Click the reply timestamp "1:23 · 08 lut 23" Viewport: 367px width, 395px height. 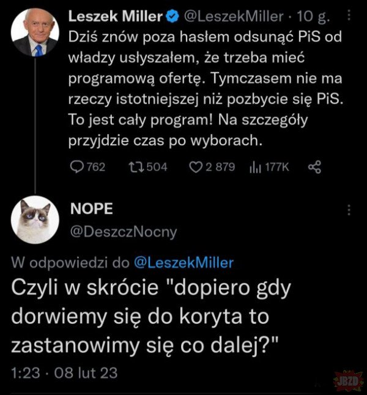tap(64, 371)
